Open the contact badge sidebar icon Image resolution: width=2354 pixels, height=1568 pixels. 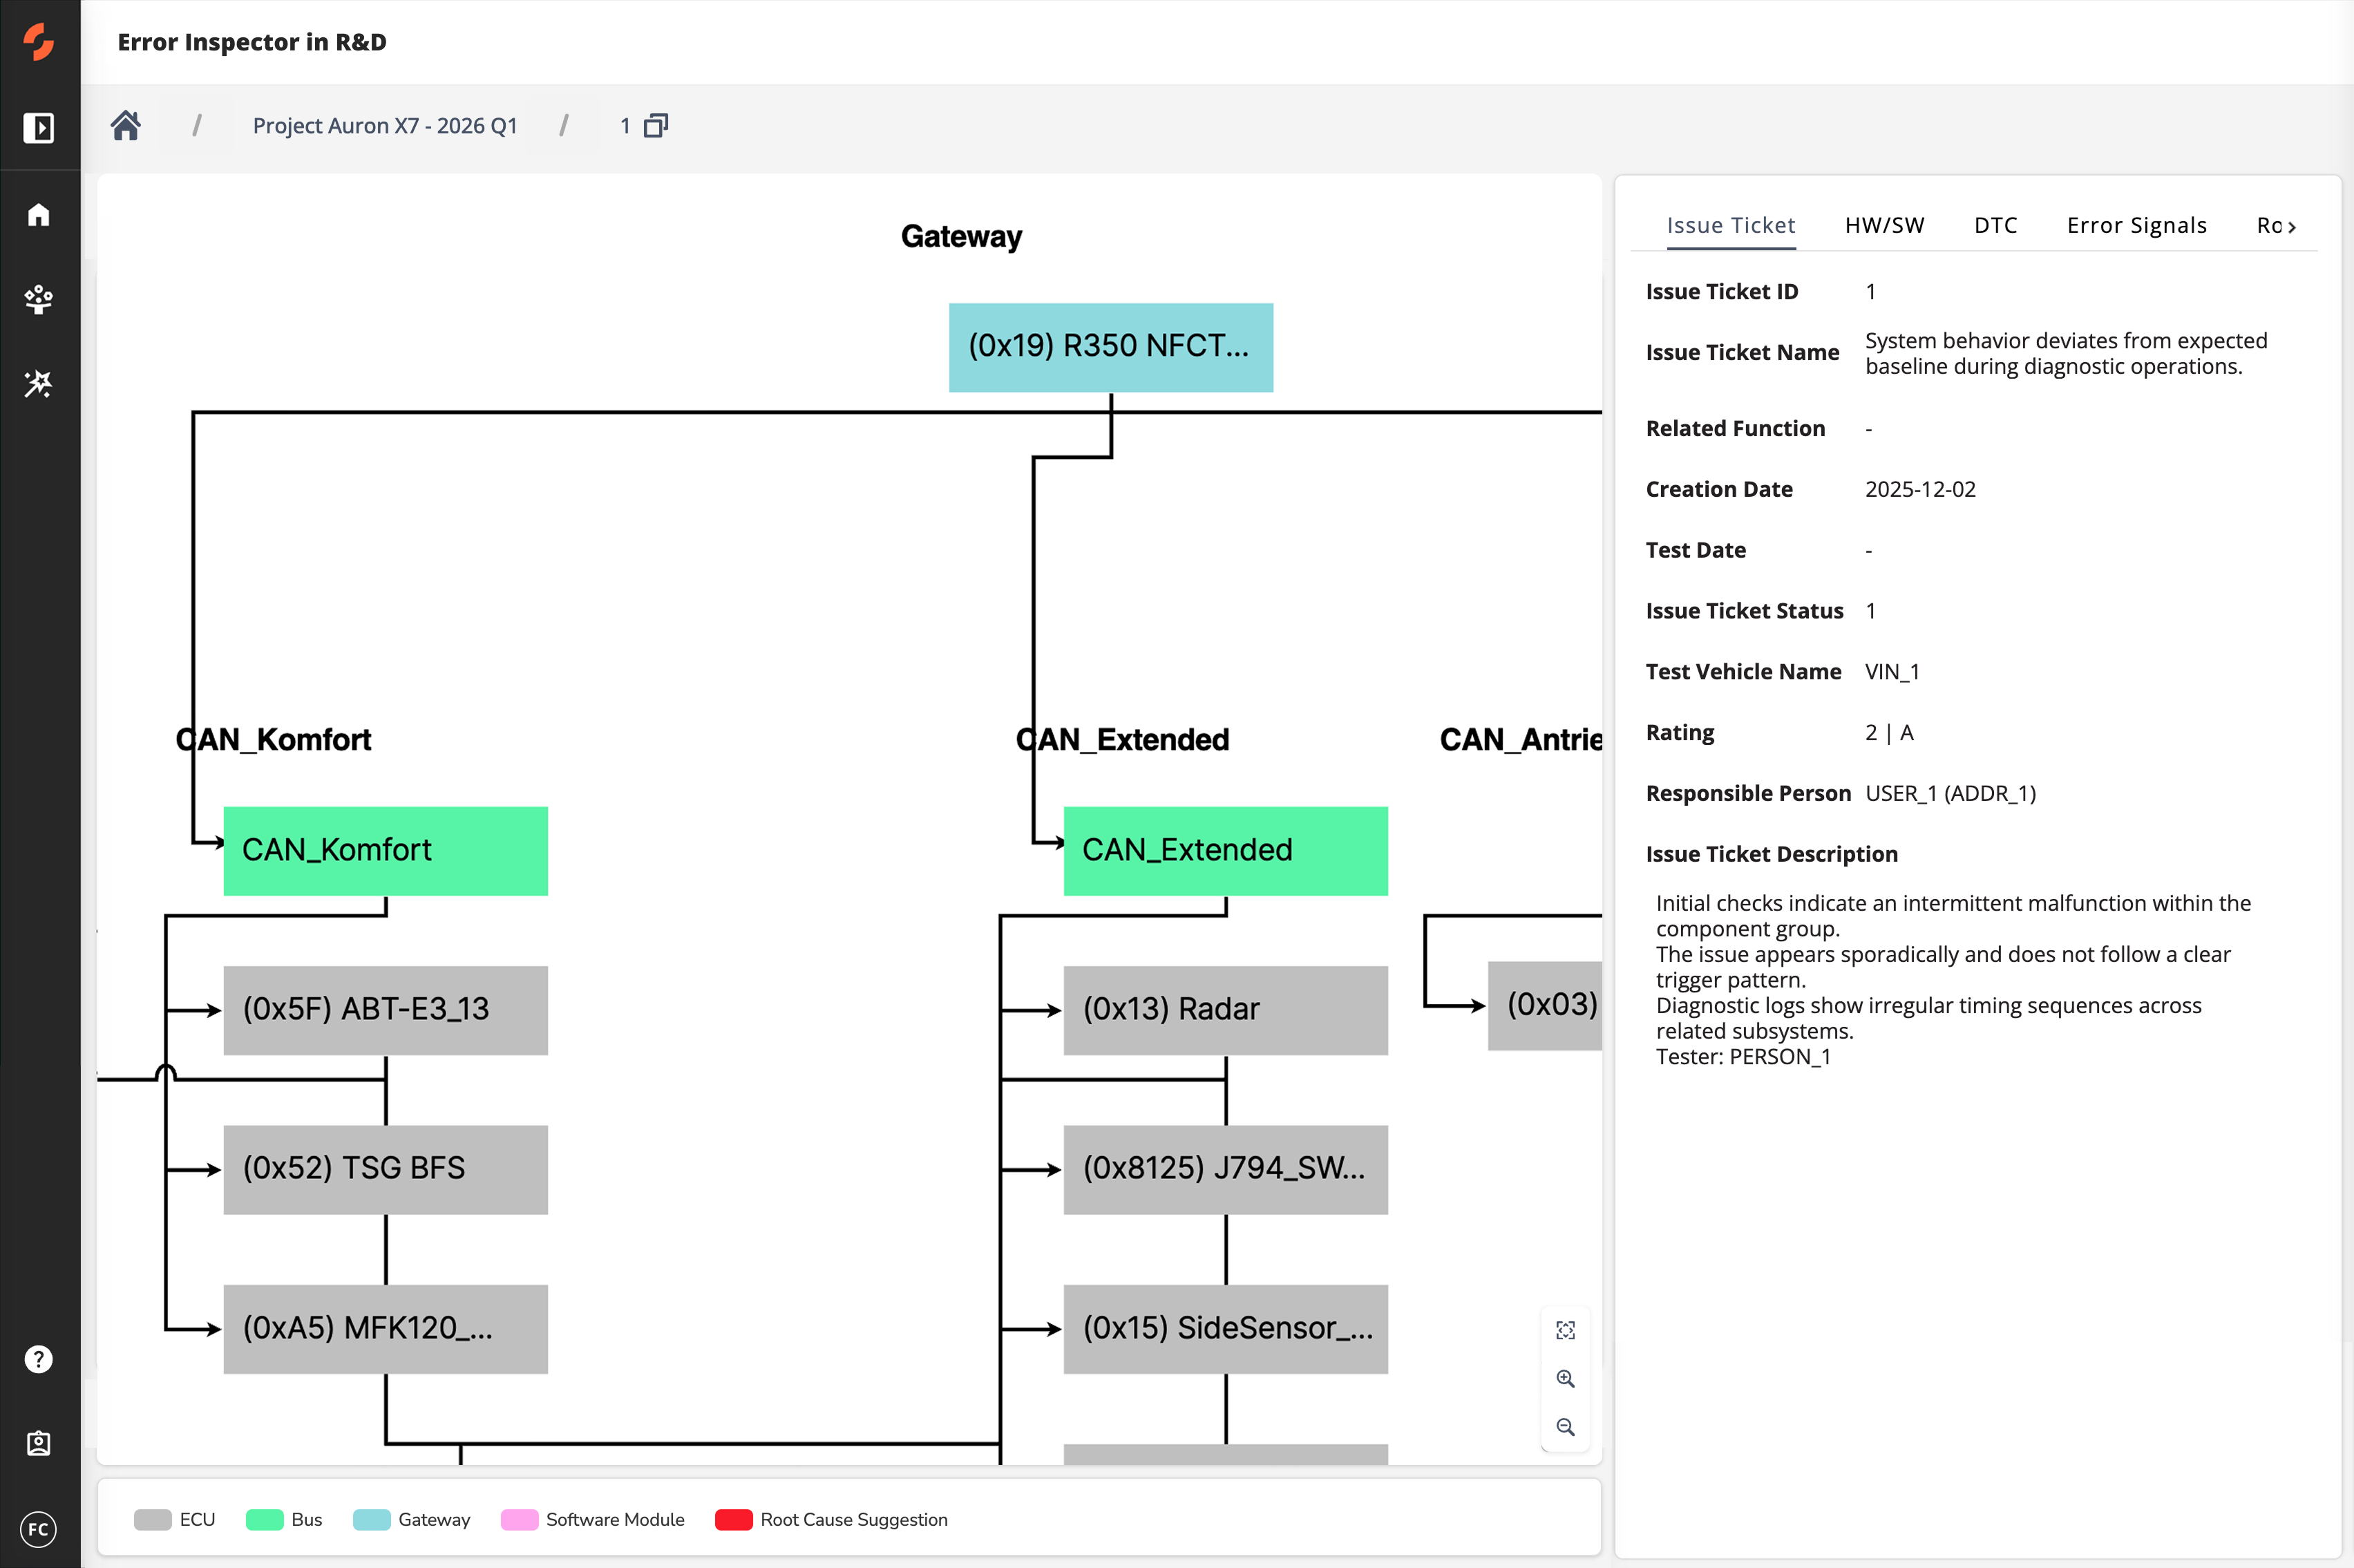click(39, 1443)
